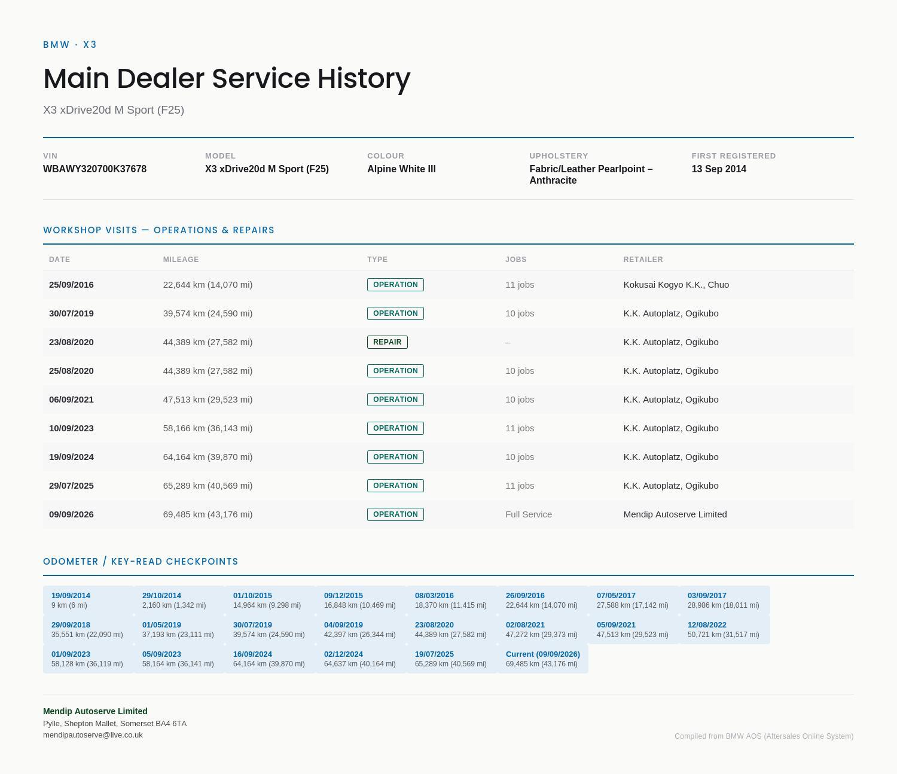Click the email mendipautoserve@live.co.uk
This screenshot has height=774, width=897.
[x=93, y=735]
